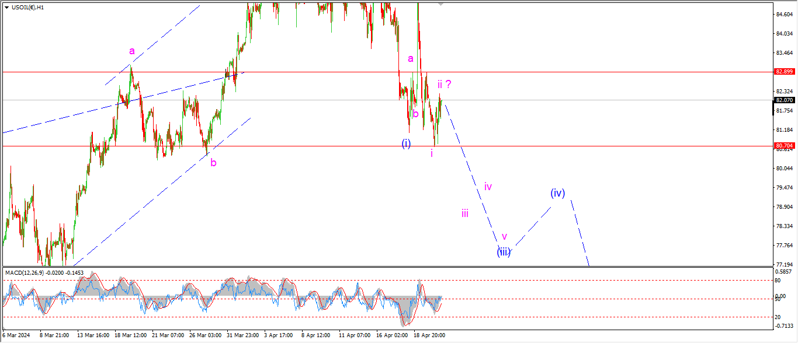
Task: Select the red 80.704 price tag
Action: (x=783, y=146)
